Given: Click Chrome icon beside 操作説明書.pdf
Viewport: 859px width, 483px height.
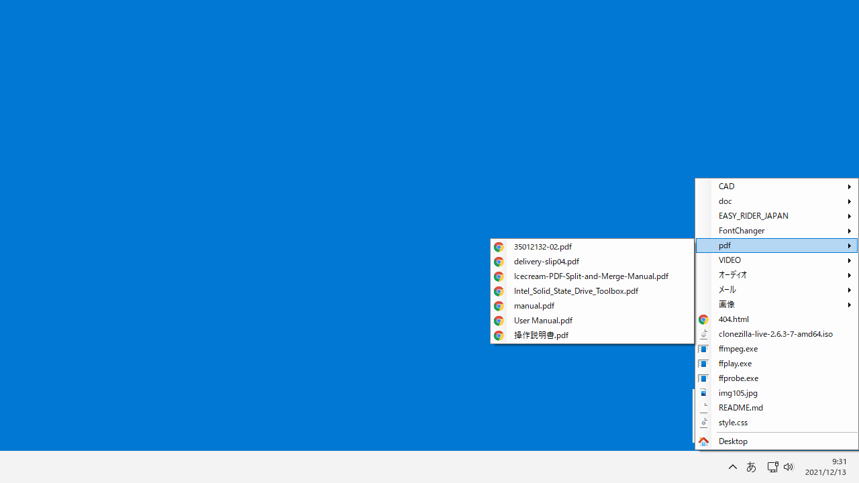Looking at the screenshot, I should (x=499, y=335).
